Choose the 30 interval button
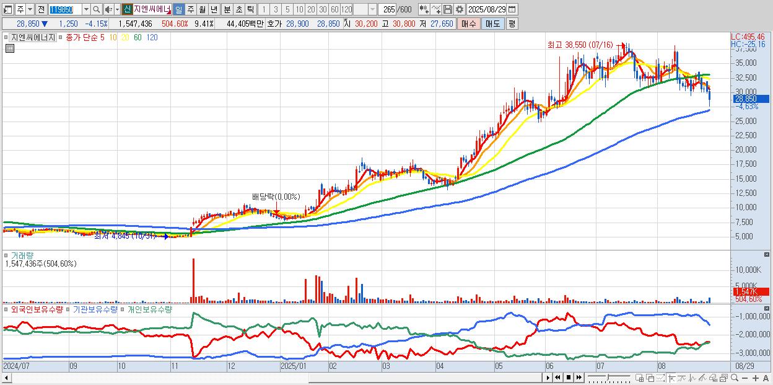The width and height of the screenshot is (773, 385). coord(323,9)
